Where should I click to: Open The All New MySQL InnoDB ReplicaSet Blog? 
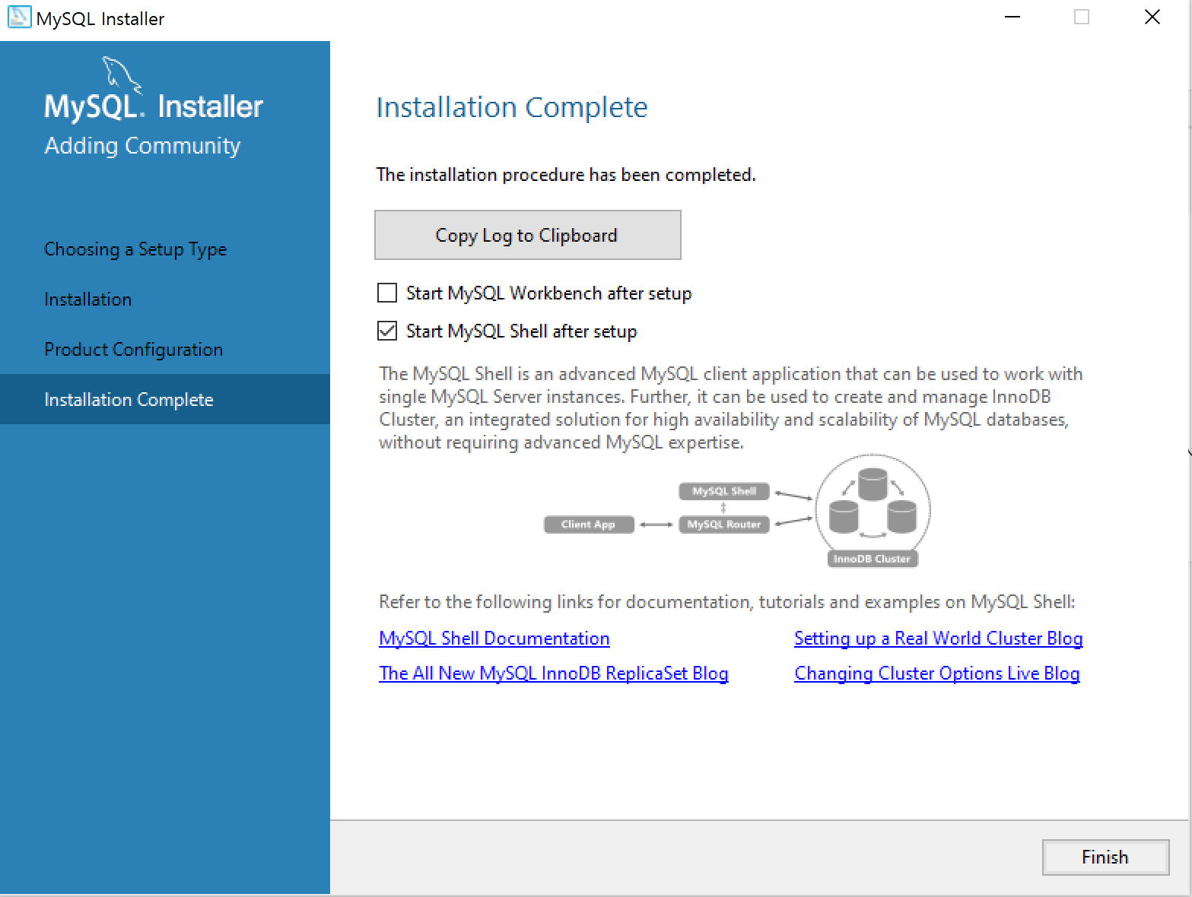tap(554, 674)
